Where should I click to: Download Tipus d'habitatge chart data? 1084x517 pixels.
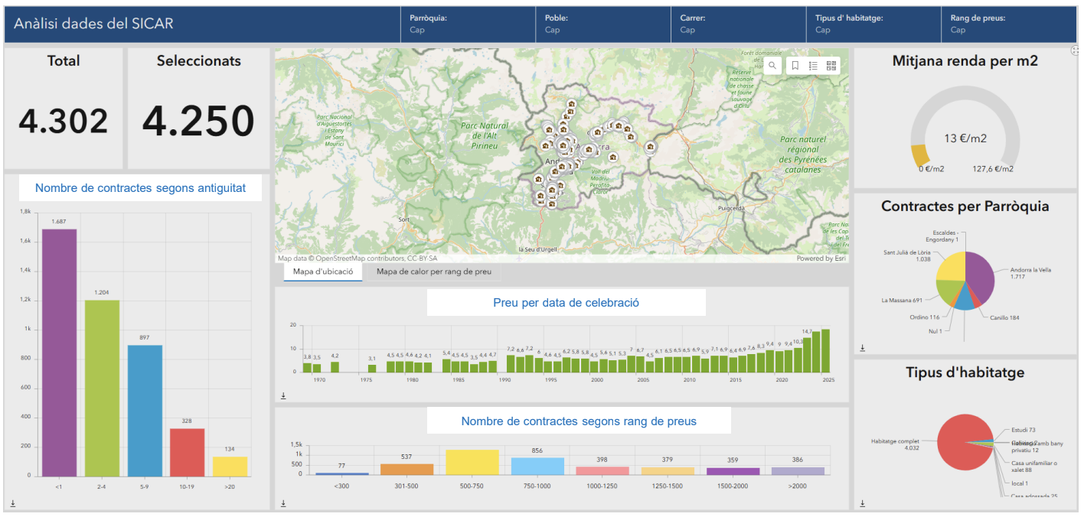click(862, 503)
